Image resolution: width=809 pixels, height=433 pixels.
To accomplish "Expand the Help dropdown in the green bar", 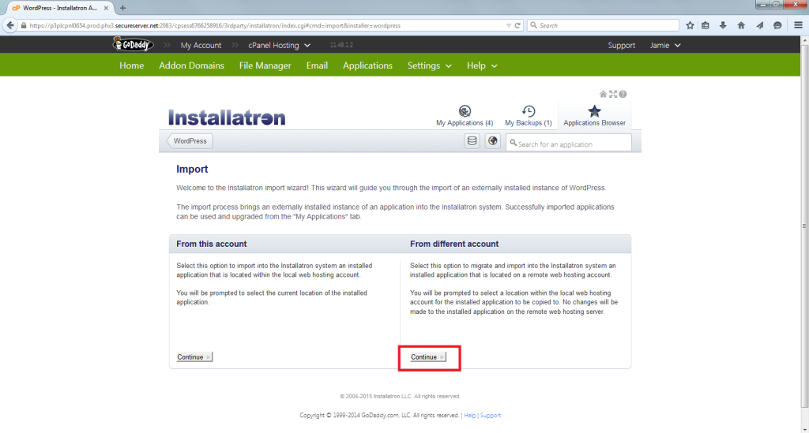I will click(482, 65).
